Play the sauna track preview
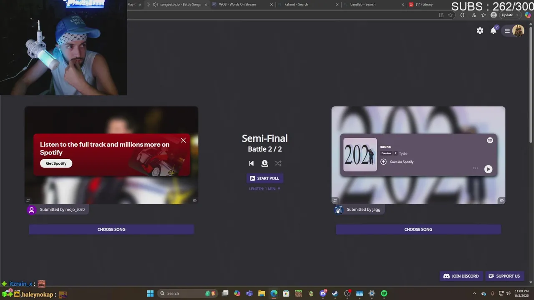The width and height of the screenshot is (534, 300). pyautogui.click(x=488, y=169)
